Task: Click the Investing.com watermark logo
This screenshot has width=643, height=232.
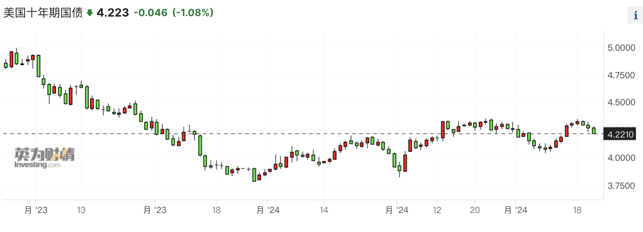Action: click(x=44, y=158)
